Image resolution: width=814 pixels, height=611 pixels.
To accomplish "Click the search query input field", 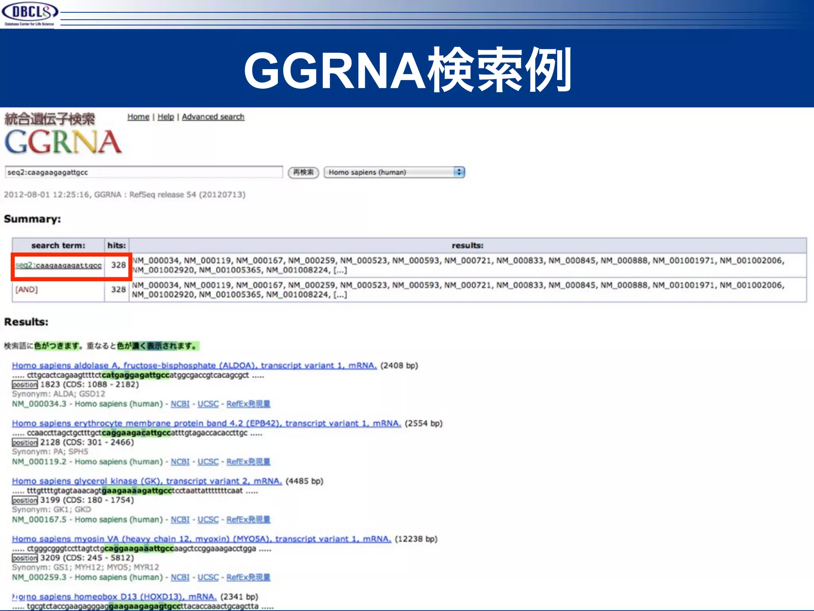I will pos(143,172).
